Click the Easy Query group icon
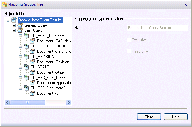The width and height of the screenshot is (192, 127). 20,30
